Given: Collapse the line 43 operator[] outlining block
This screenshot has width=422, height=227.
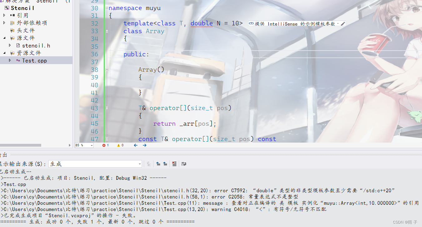Looking at the screenshot, I should point(107,108).
